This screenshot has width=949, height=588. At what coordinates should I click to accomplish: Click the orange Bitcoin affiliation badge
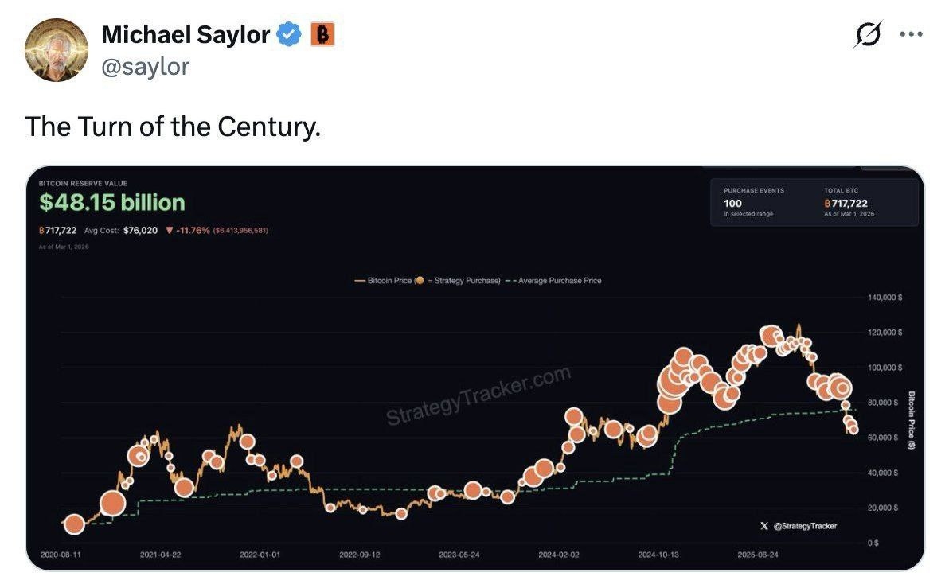322,34
